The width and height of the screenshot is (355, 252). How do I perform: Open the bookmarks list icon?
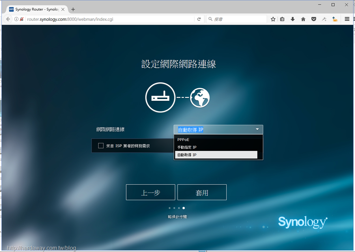[x=282, y=19]
